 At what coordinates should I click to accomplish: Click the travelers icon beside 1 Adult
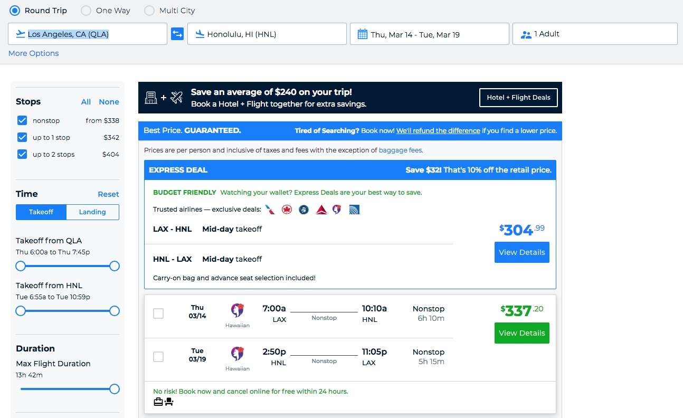526,34
